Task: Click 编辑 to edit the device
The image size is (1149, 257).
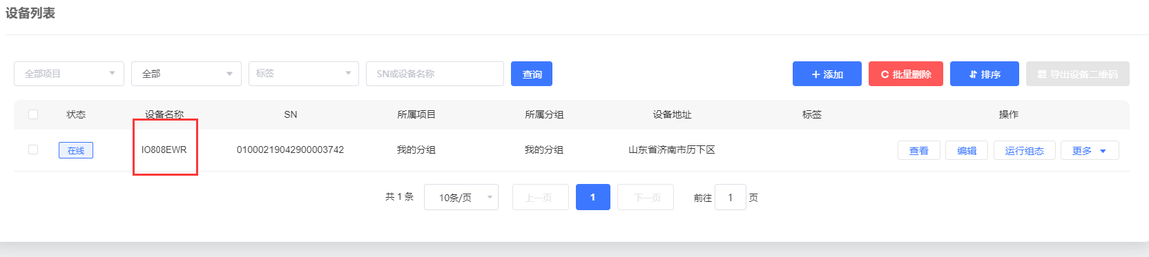Action: (x=967, y=150)
